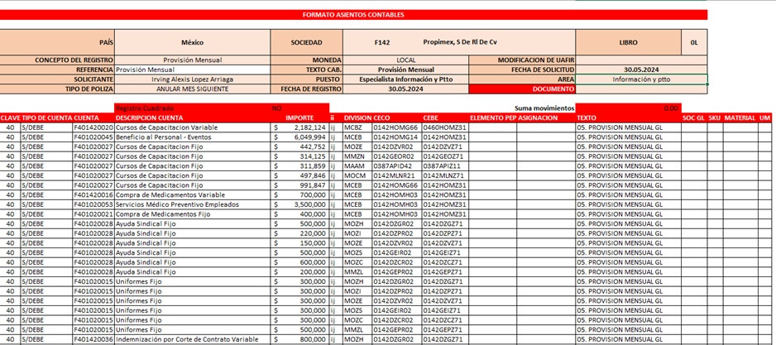Select the Especialista Información y Ptto cell

(405, 79)
